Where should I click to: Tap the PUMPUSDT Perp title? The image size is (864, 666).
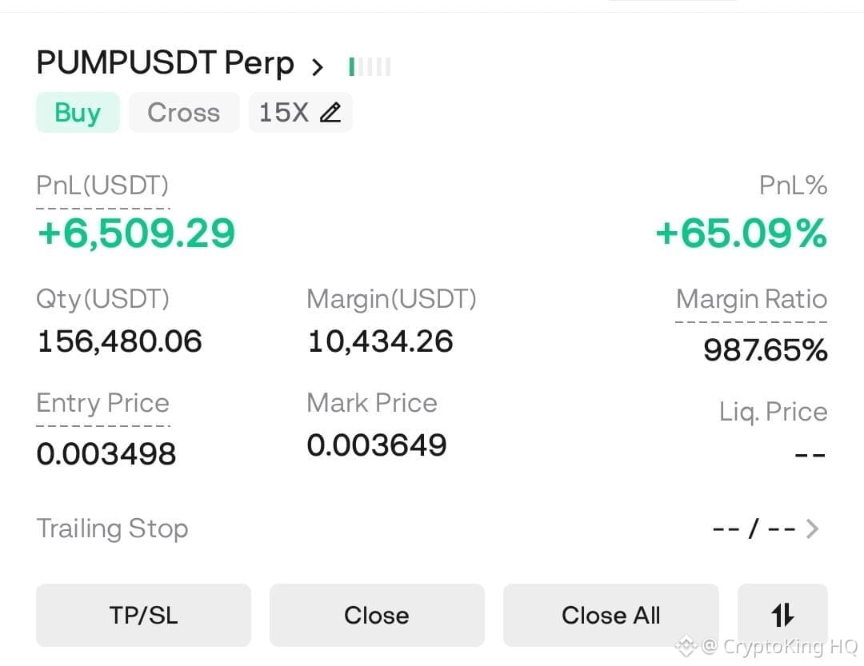click(166, 63)
